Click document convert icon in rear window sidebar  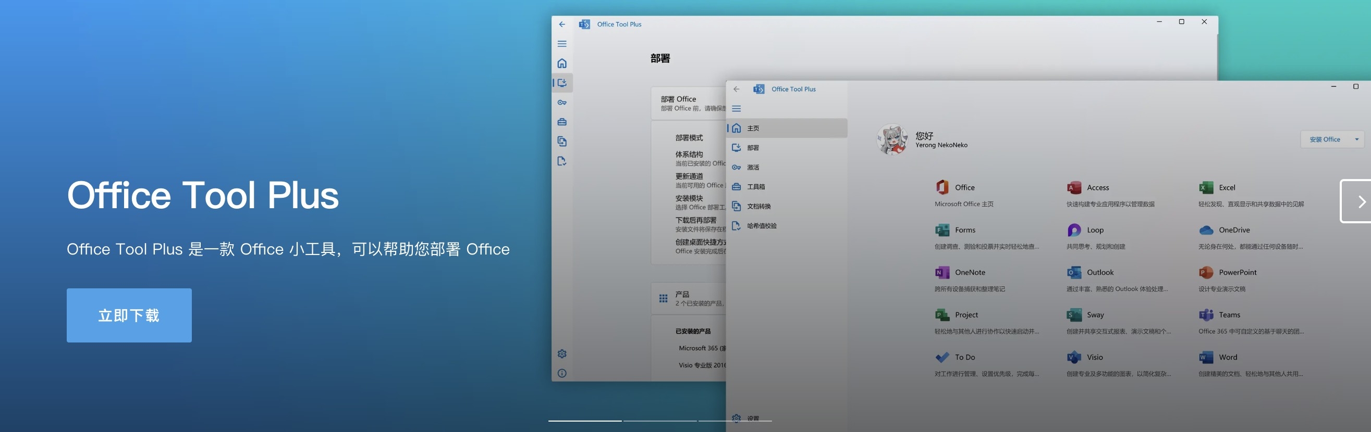point(562,142)
